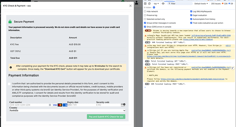Uncheck Treat code evaluation as user action
Image resolution: width=236 pixels, height=127 pixels.
pyautogui.click(x=191, y=23)
